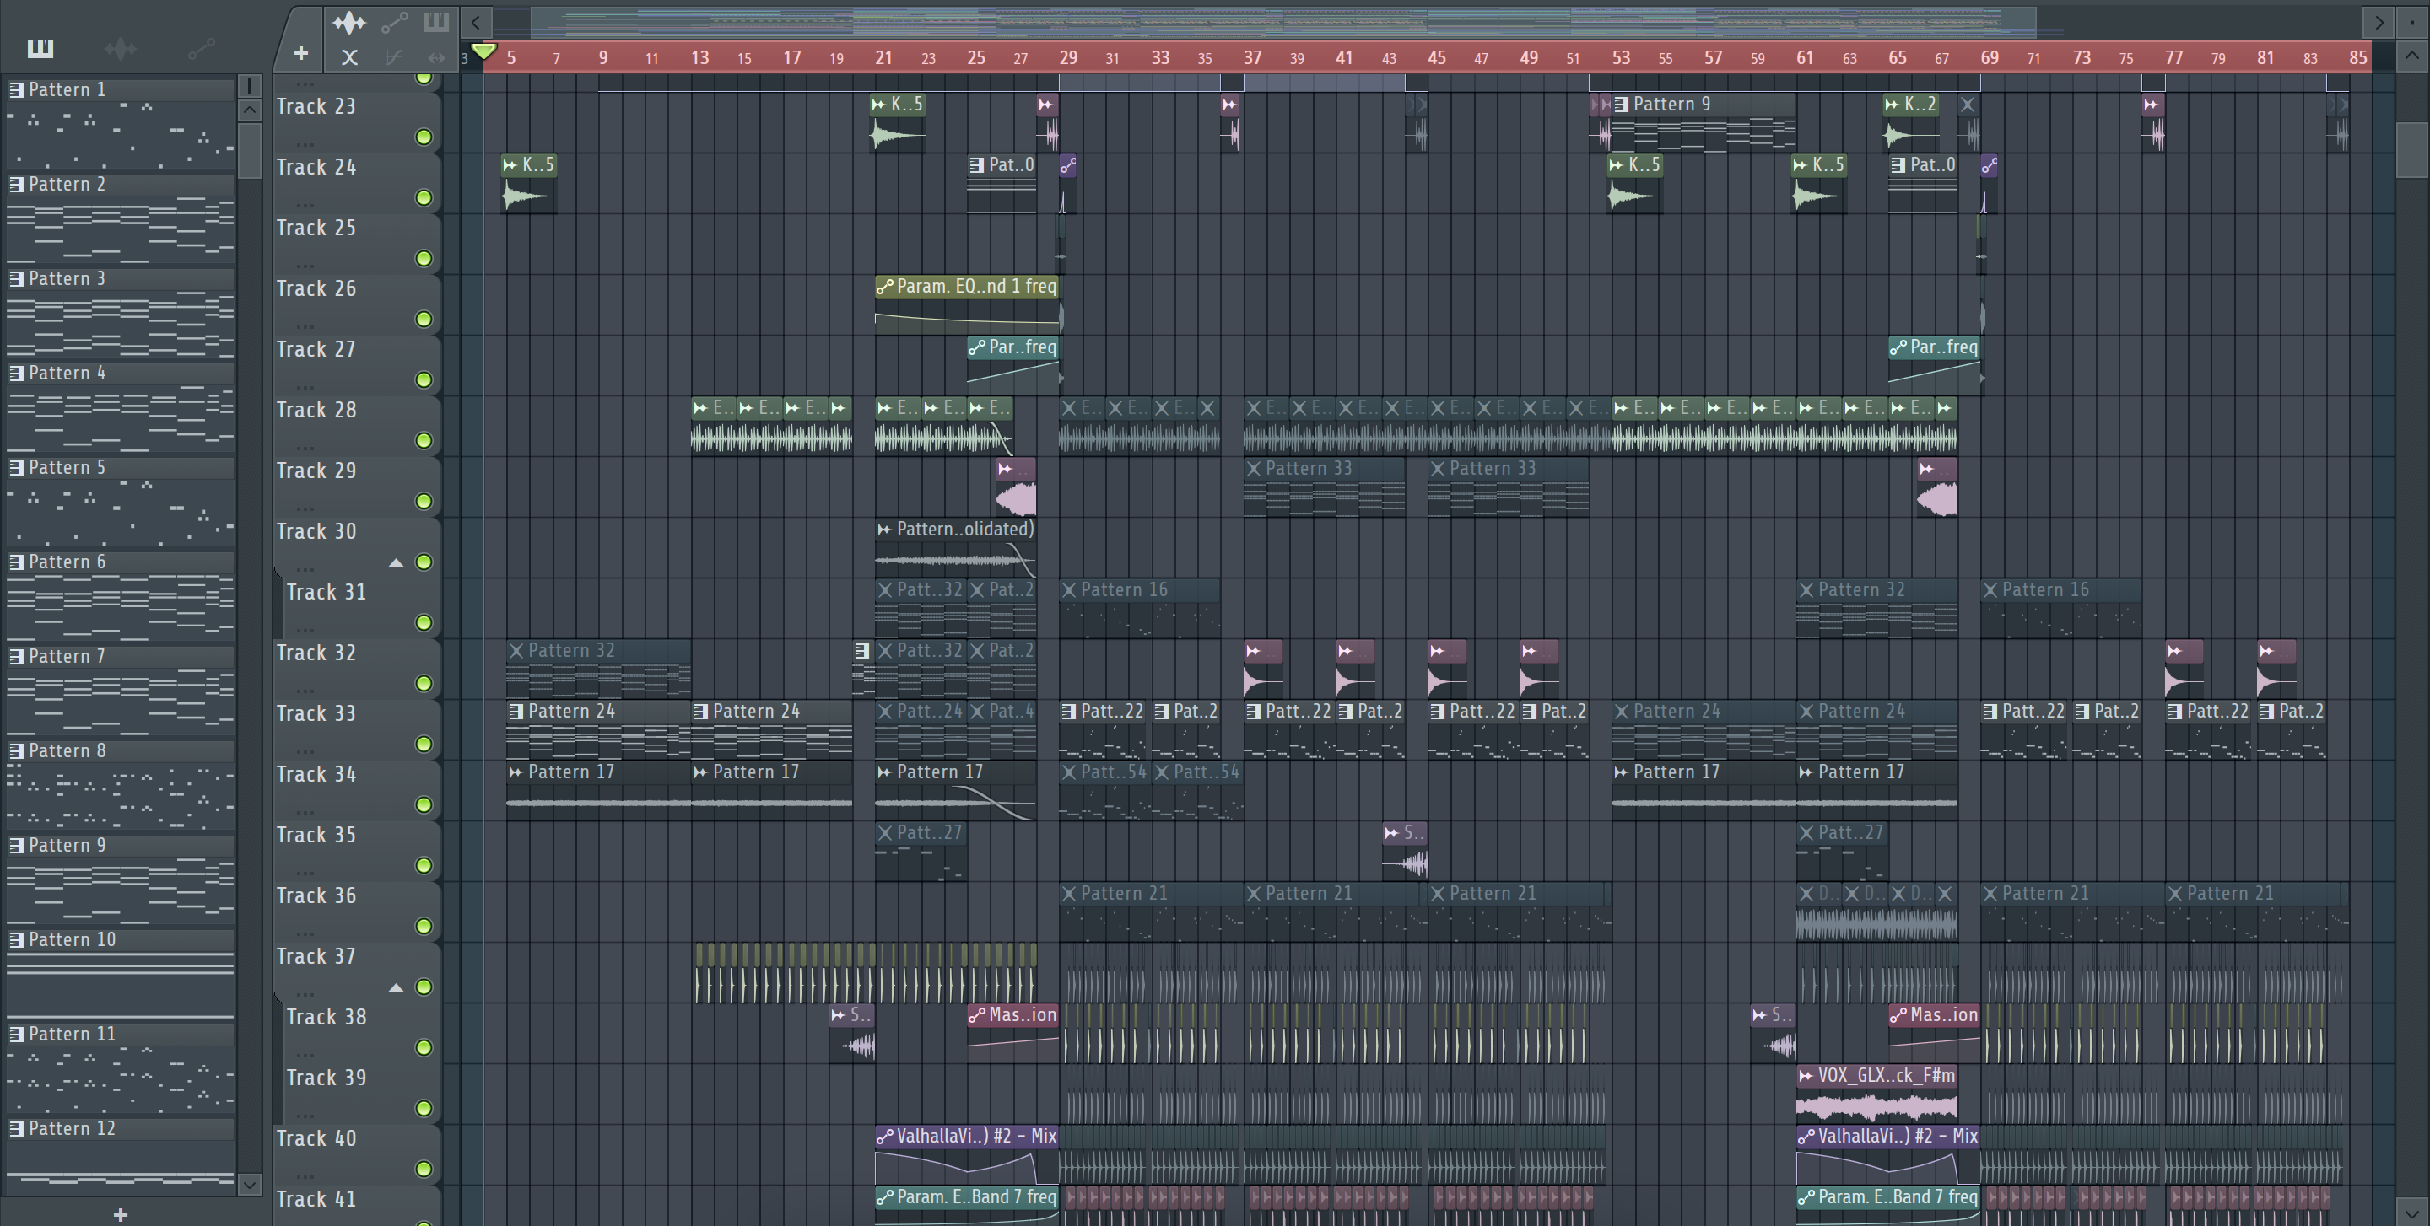
Task: Select the Track 25 header label
Action: 316,228
